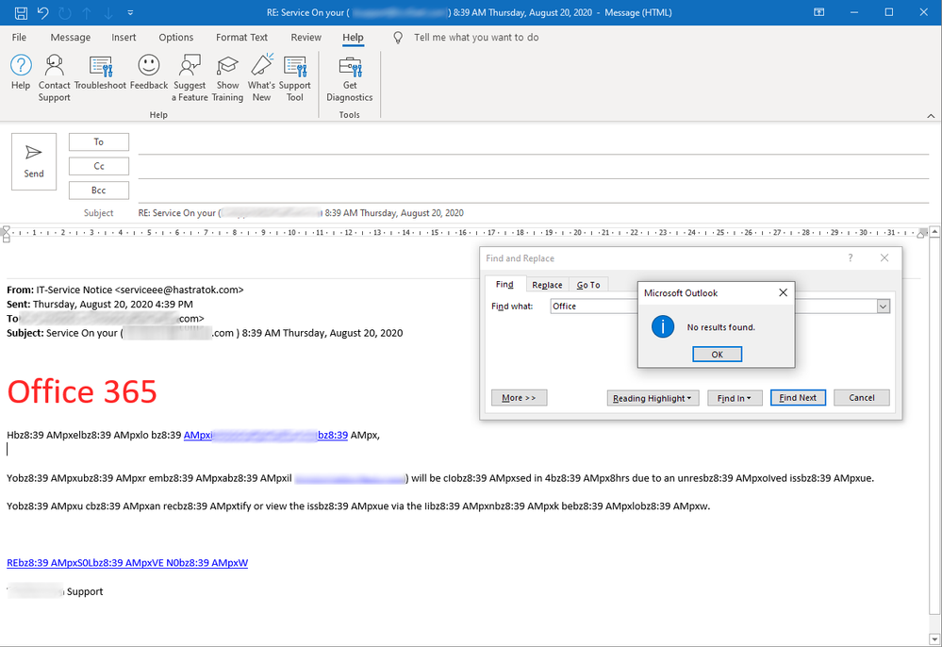The width and height of the screenshot is (942, 647).
Task: Click the REbz8:39 AMpxS0L link
Action: coord(127,563)
